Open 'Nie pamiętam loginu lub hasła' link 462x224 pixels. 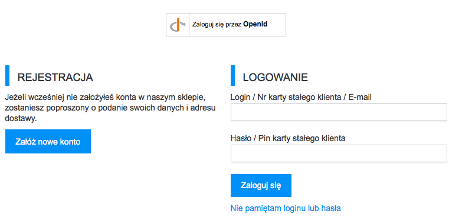click(x=286, y=209)
